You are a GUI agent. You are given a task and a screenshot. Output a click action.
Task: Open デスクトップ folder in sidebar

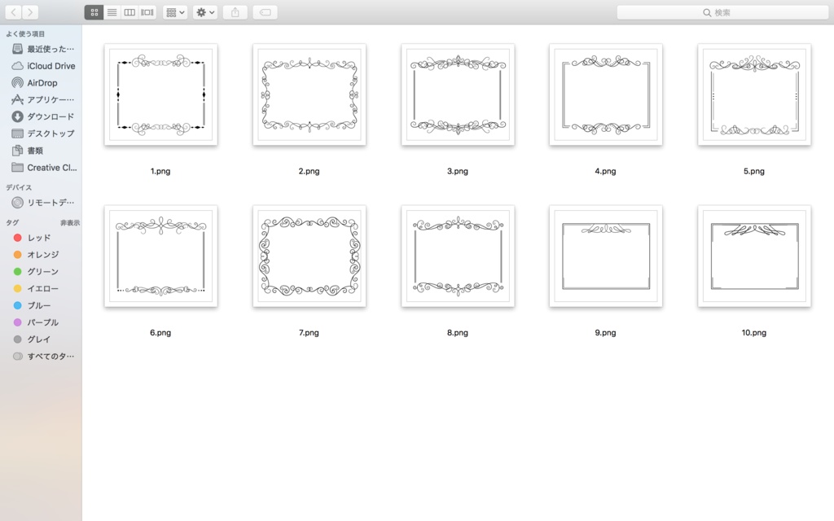[42, 134]
